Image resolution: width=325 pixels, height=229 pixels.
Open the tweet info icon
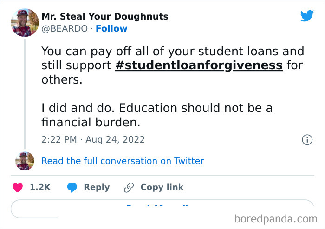point(307,139)
